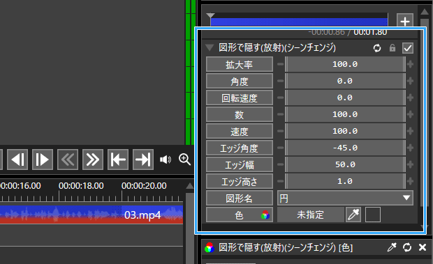Click the magnifier zoom icon
The height and width of the screenshot is (264, 433).
point(184,160)
